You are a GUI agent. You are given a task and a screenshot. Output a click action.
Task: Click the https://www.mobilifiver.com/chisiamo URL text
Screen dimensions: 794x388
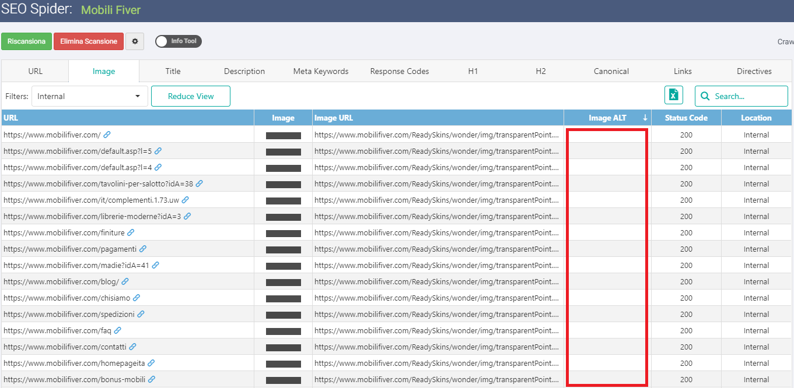point(67,298)
